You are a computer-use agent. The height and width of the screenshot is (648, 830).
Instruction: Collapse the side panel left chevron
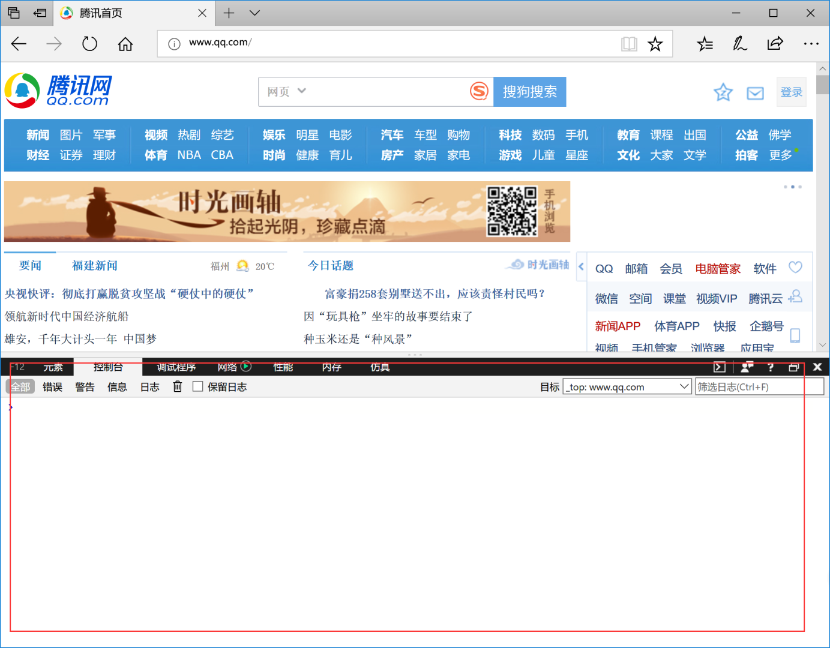581,266
